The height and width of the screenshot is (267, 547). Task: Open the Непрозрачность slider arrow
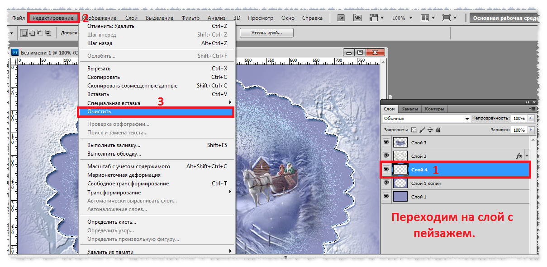tap(531, 118)
